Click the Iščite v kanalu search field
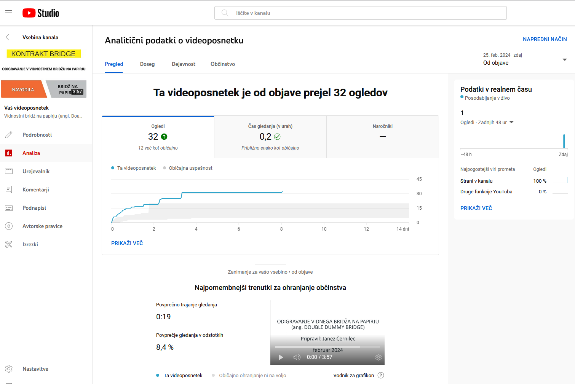 [x=360, y=13]
